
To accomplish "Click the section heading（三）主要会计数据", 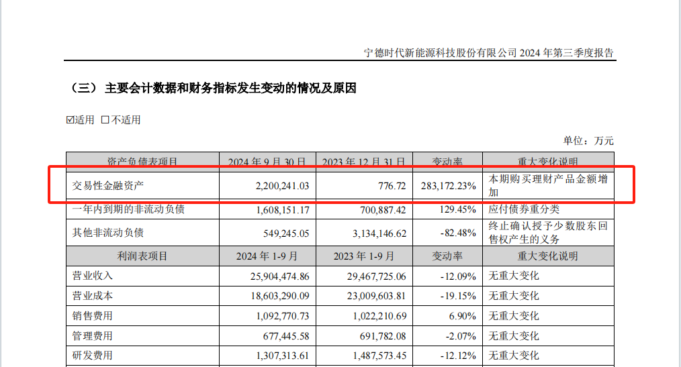I will click(213, 89).
